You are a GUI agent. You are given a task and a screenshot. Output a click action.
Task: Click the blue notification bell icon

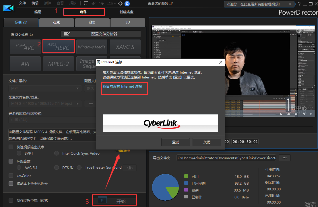pyautogui.click(x=127, y=3)
